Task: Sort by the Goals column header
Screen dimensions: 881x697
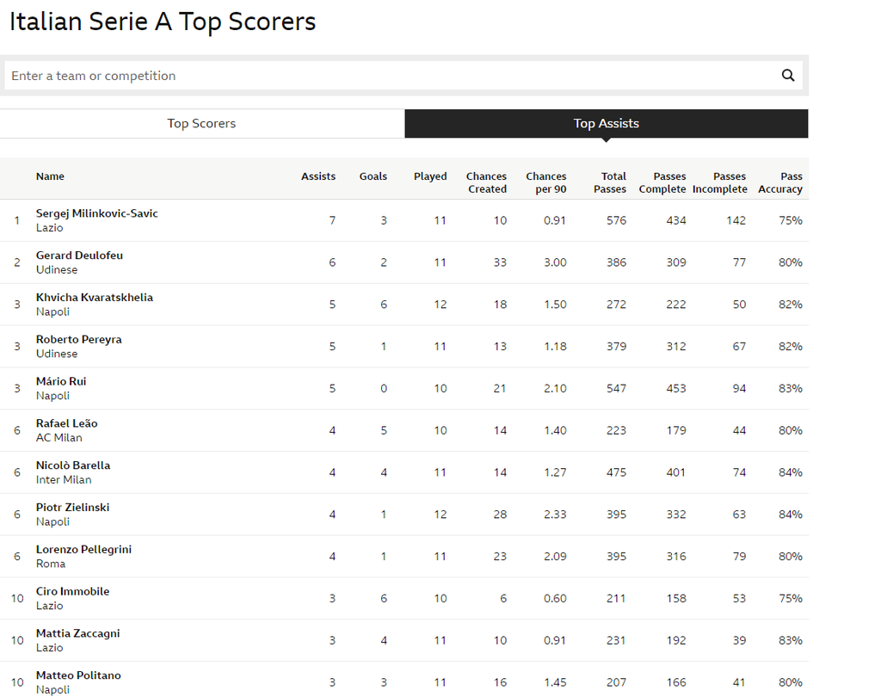Action: [373, 176]
